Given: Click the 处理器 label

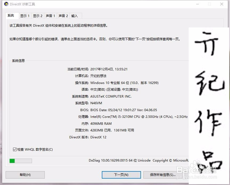Looking at the screenshot, I should pos(83,117).
